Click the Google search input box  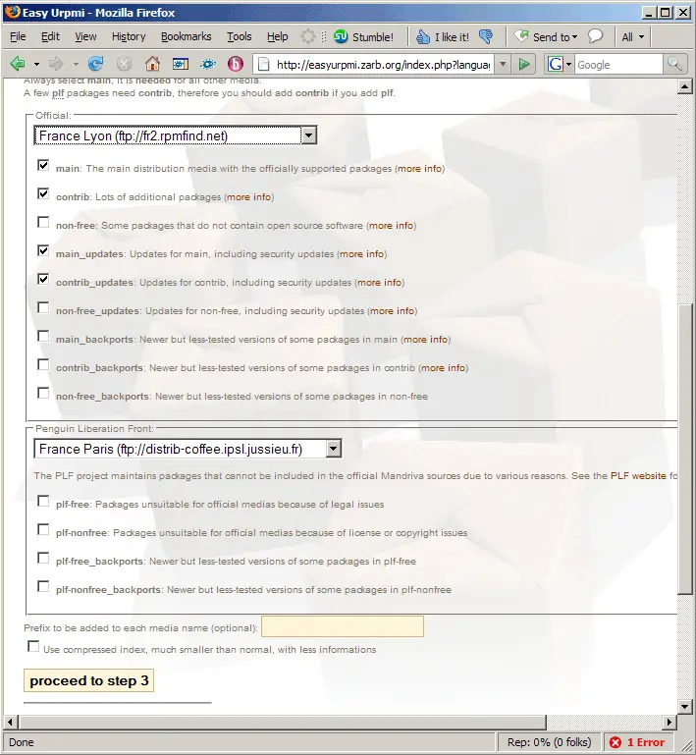(618, 65)
